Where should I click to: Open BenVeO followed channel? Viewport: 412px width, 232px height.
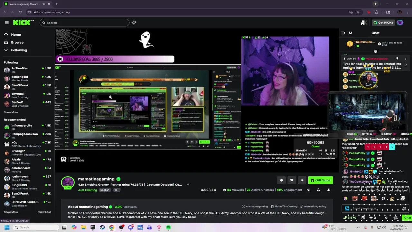27,104
